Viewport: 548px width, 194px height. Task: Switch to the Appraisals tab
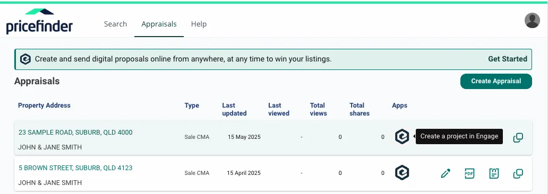tap(159, 24)
